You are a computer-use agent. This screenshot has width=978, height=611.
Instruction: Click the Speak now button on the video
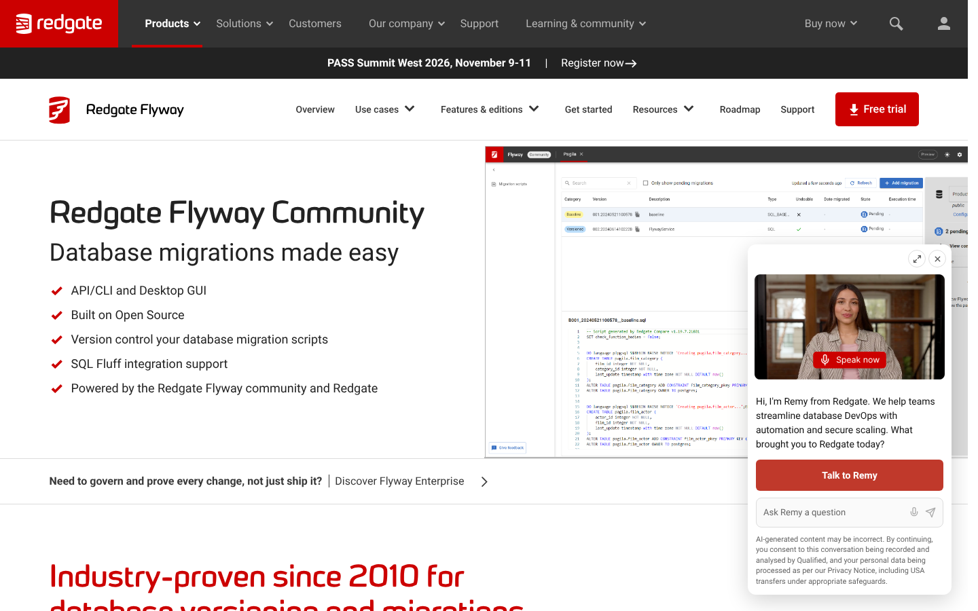(x=850, y=360)
